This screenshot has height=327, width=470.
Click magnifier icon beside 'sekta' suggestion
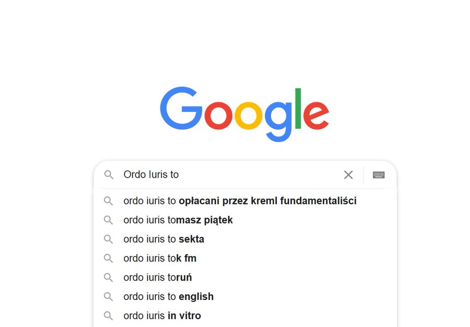(x=108, y=239)
